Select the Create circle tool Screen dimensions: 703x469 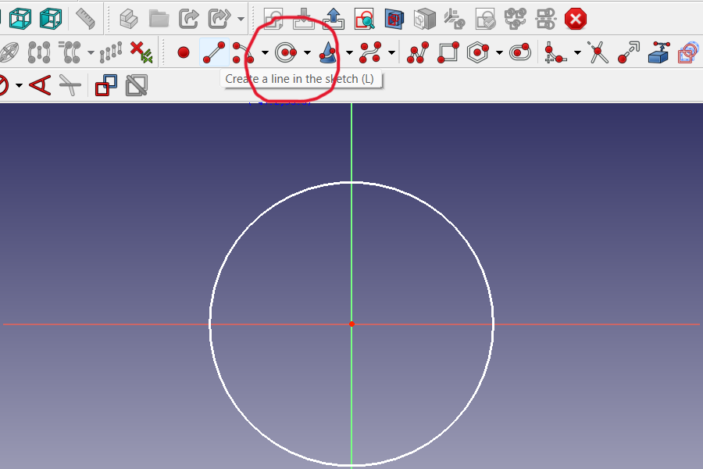284,53
